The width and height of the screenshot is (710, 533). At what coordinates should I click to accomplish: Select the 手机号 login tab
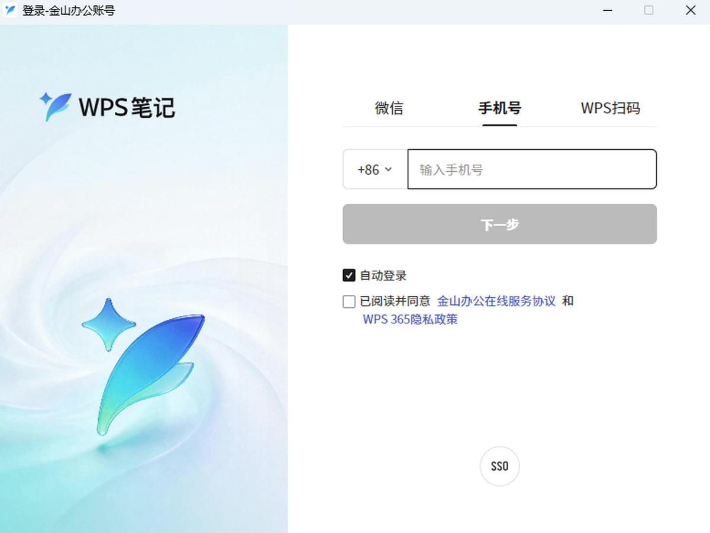tap(499, 108)
